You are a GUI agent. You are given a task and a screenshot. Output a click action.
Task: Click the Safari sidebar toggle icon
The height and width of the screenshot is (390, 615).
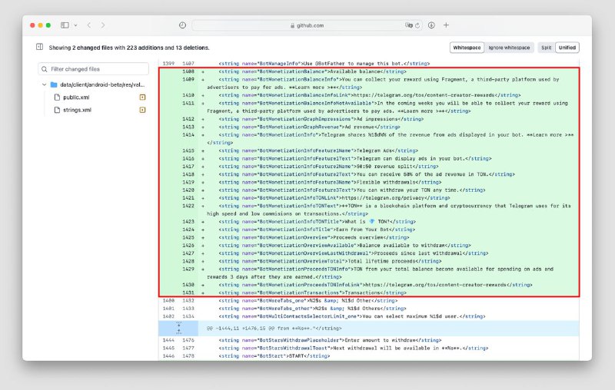[x=65, y=25]
